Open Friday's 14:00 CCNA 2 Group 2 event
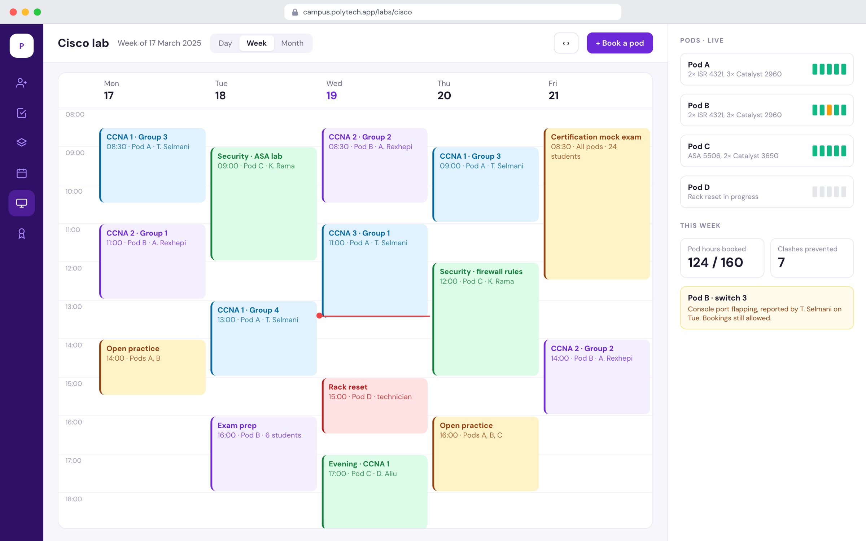 [x=597, y=377]
